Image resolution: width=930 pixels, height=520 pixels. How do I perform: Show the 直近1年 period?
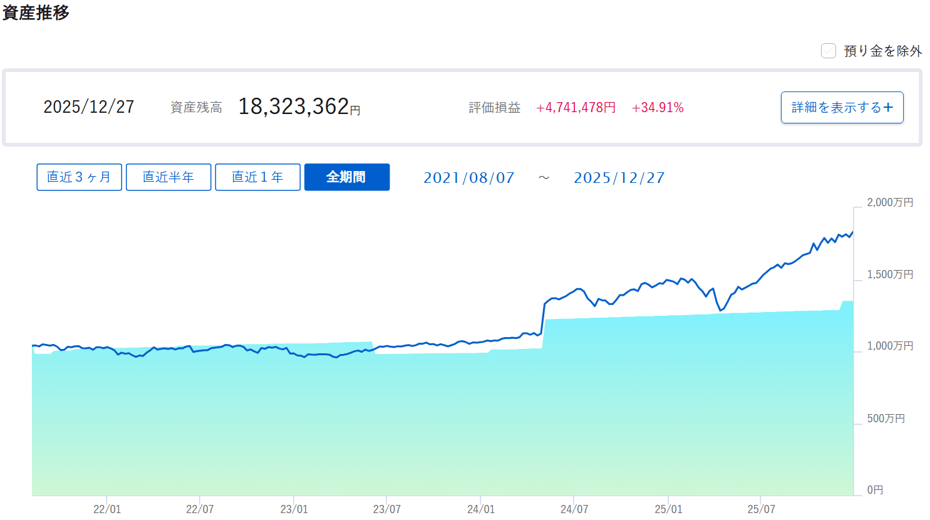pos(257,177)
